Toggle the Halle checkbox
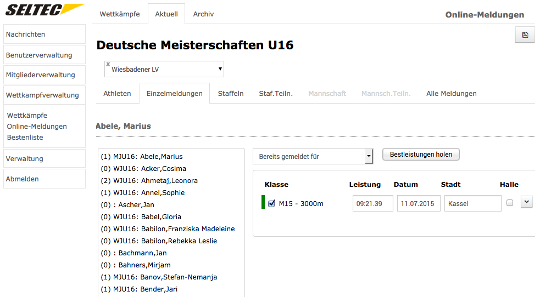This screenshot has width=540, height=297. [510, 203]
